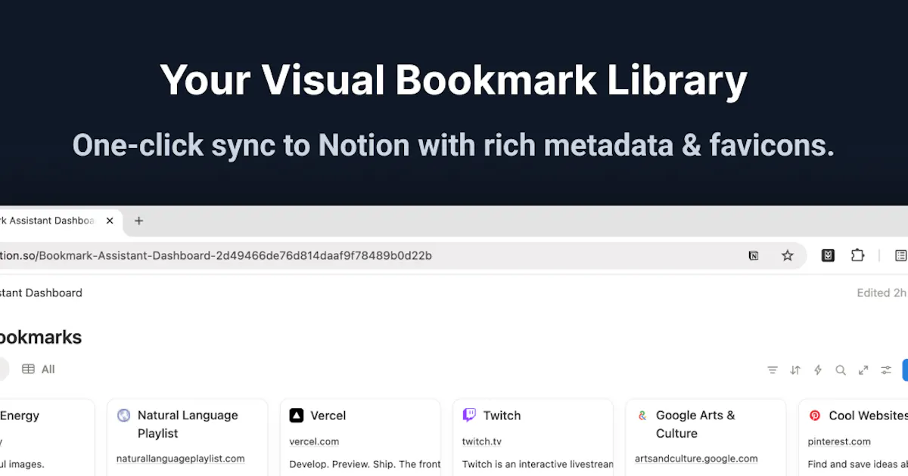The height and width of the screenshot is (476, 908).
Task: Click the Assistant Dashboard breadcrumb
Action: click(x=41, y=293)
